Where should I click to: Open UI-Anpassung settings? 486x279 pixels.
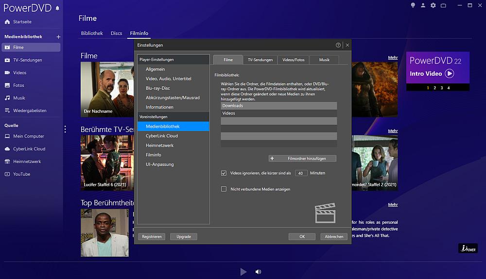[x=174, y=164]
